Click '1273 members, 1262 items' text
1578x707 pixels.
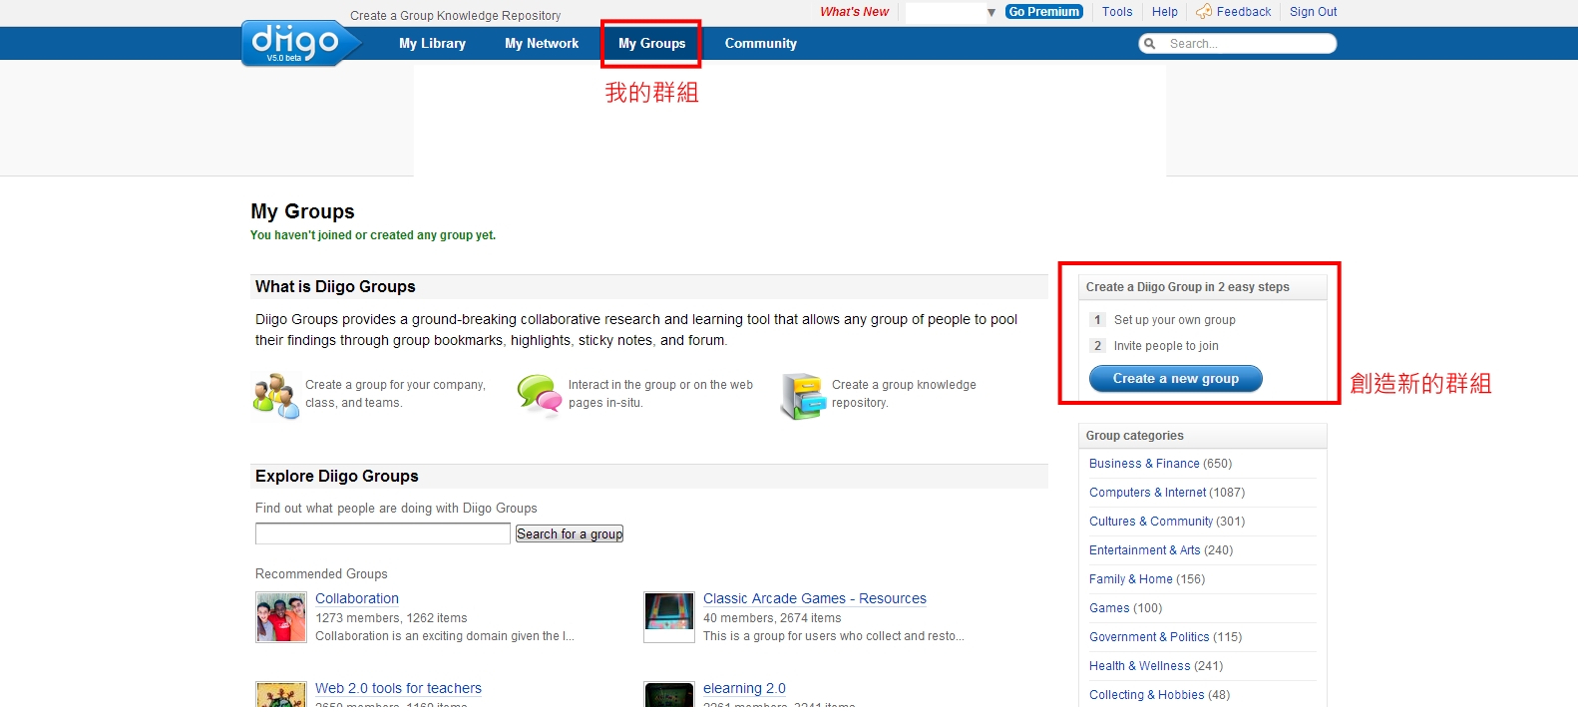(391, 618)
